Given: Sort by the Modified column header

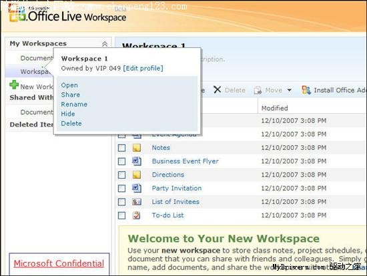Looking at the screenshot, I should point(274,108).
